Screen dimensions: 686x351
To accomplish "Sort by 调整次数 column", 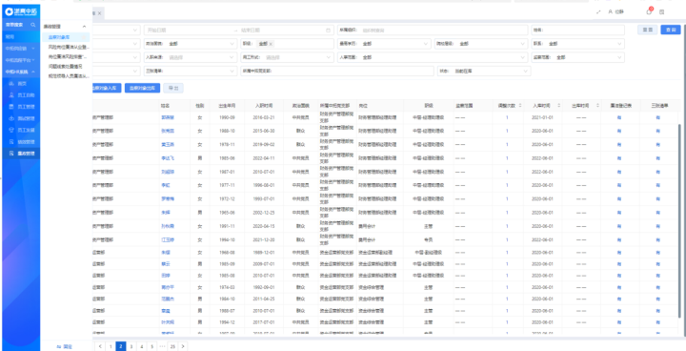I will [520, 106].
